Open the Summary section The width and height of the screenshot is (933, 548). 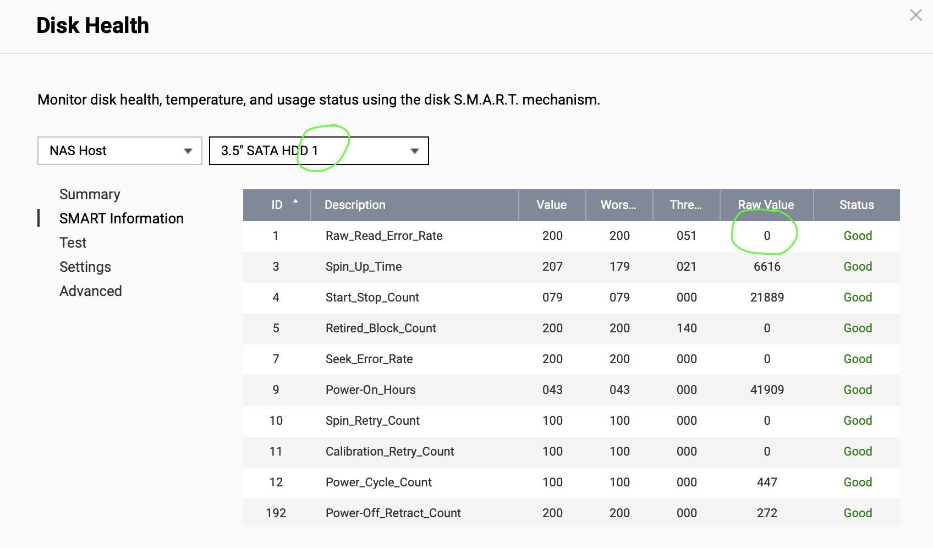tap(90, 194)
